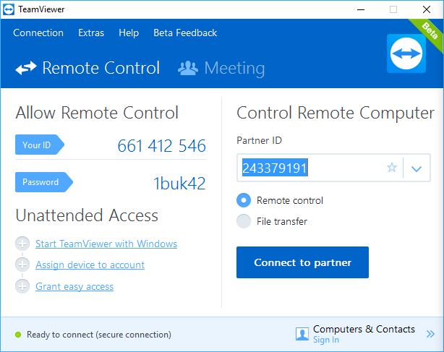Image resolution: width=444 pixels, height=352 pixels.
Task: Click the Ready to connect status text
Action: 99,335
